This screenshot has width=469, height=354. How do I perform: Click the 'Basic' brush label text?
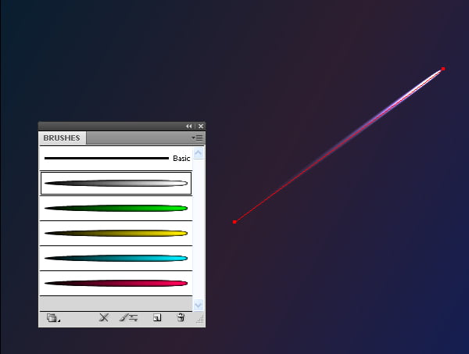point(181,158)
